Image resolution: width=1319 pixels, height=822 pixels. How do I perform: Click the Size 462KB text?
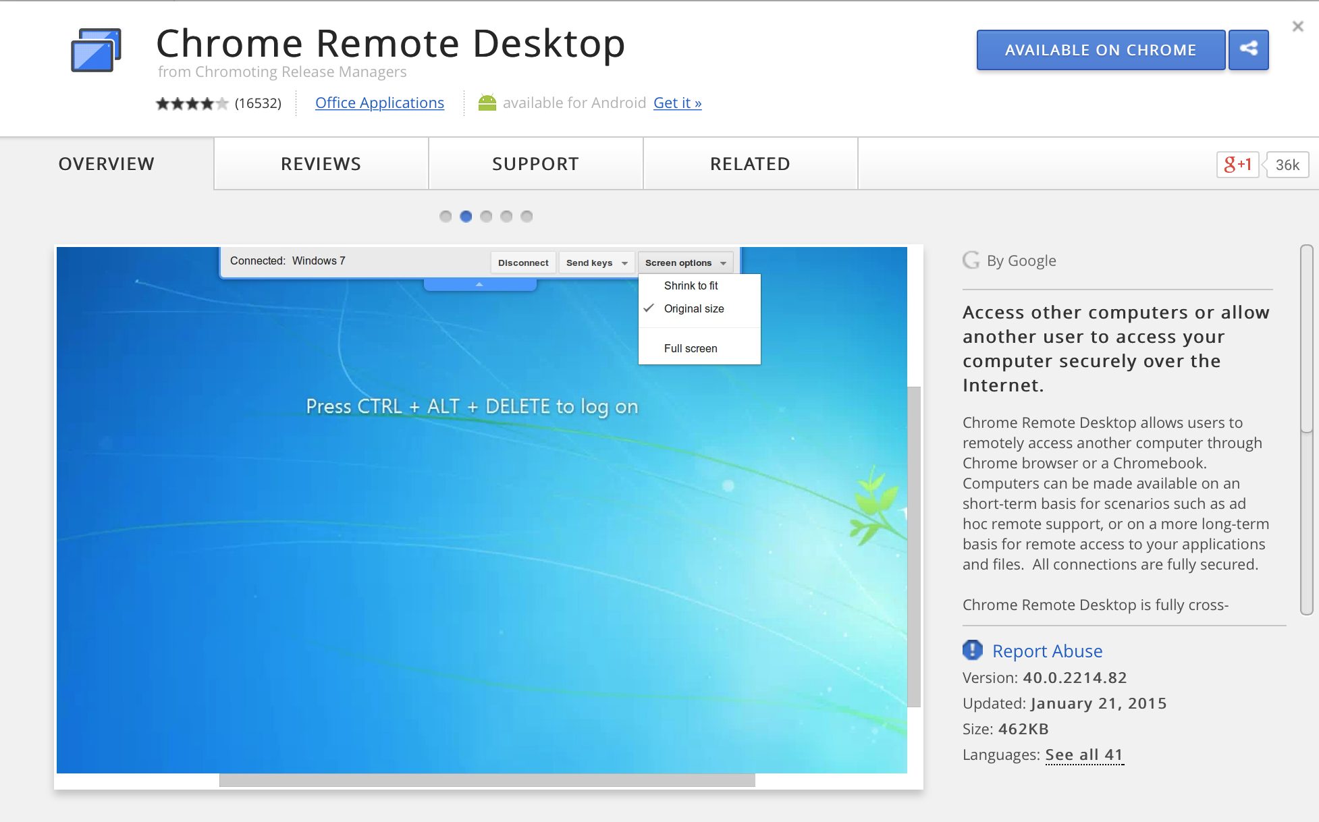1005,729
